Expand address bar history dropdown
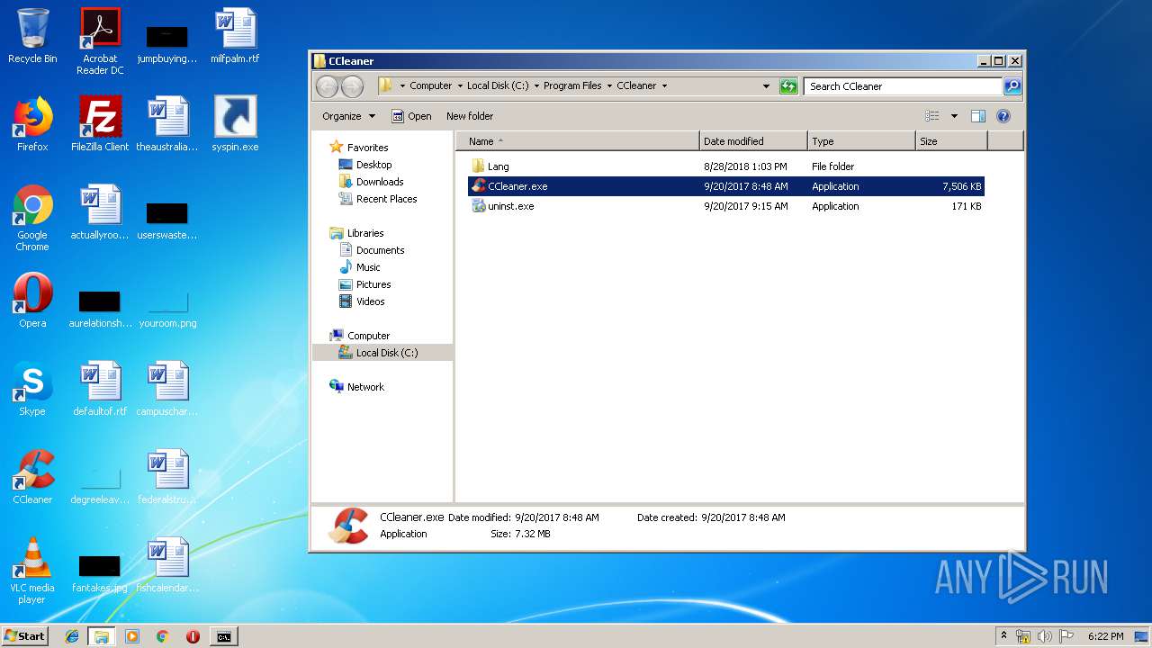 pyautogui.click(x=766, y=86)
